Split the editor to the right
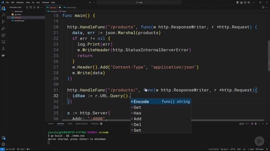270x151 pixels. (x=263, y=8)
